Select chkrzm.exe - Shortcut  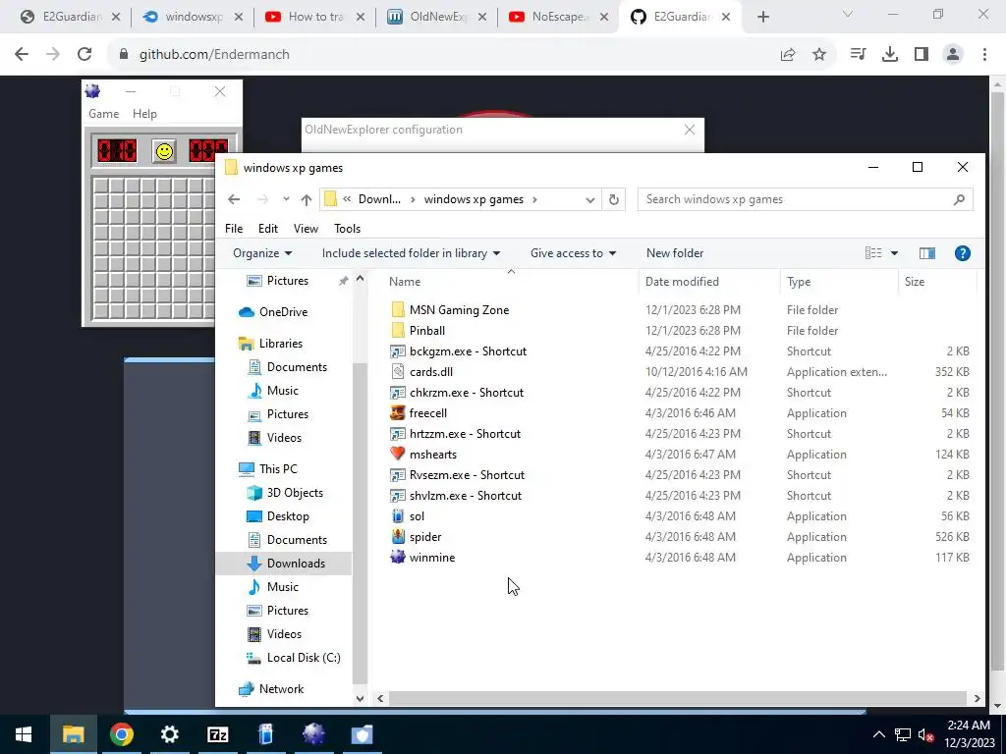coord(467,393)
